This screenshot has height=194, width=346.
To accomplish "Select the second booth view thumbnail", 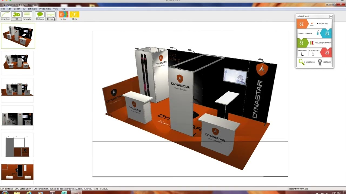I will pyautogui.click(x=17, y=63).
